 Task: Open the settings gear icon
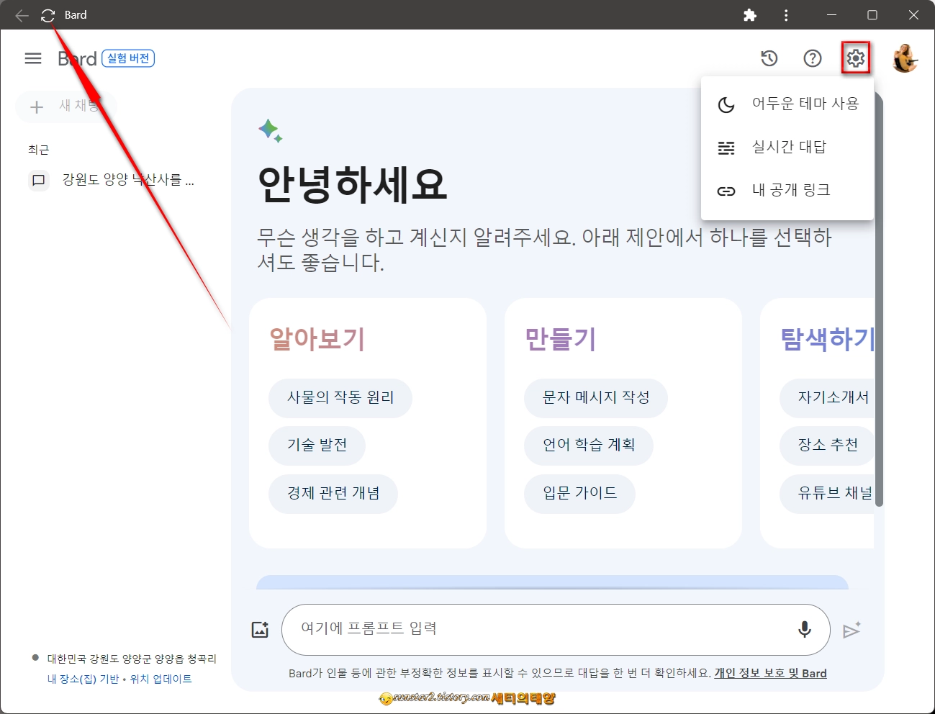coord(856,58)
